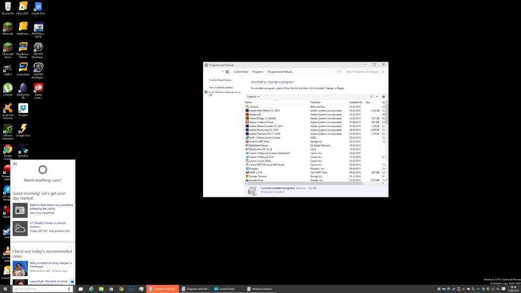Open the Recycle Bin desktop icon
The image size is (521, 293).
[x=7, y=8]
